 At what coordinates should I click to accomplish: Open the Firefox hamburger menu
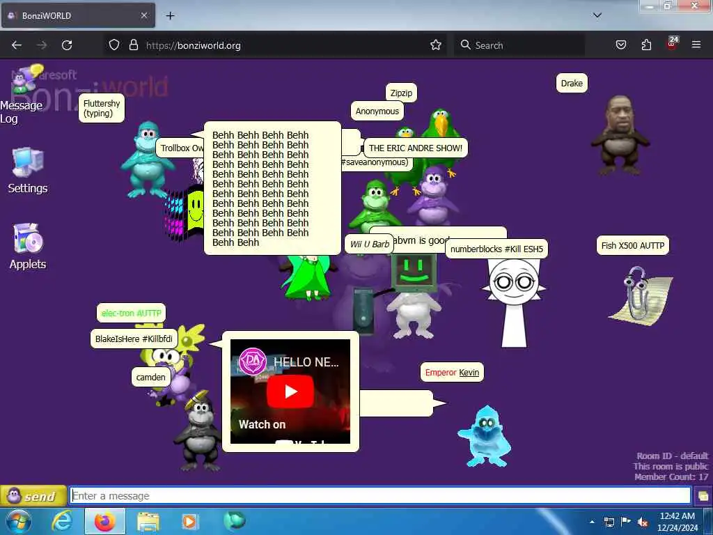696,45
